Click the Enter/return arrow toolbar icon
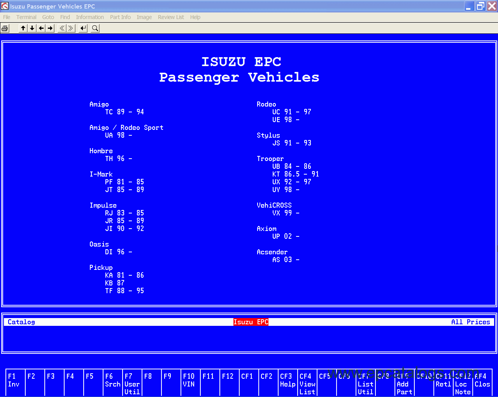The width and height of the screenshot is (498, 397). pos(83,28)
